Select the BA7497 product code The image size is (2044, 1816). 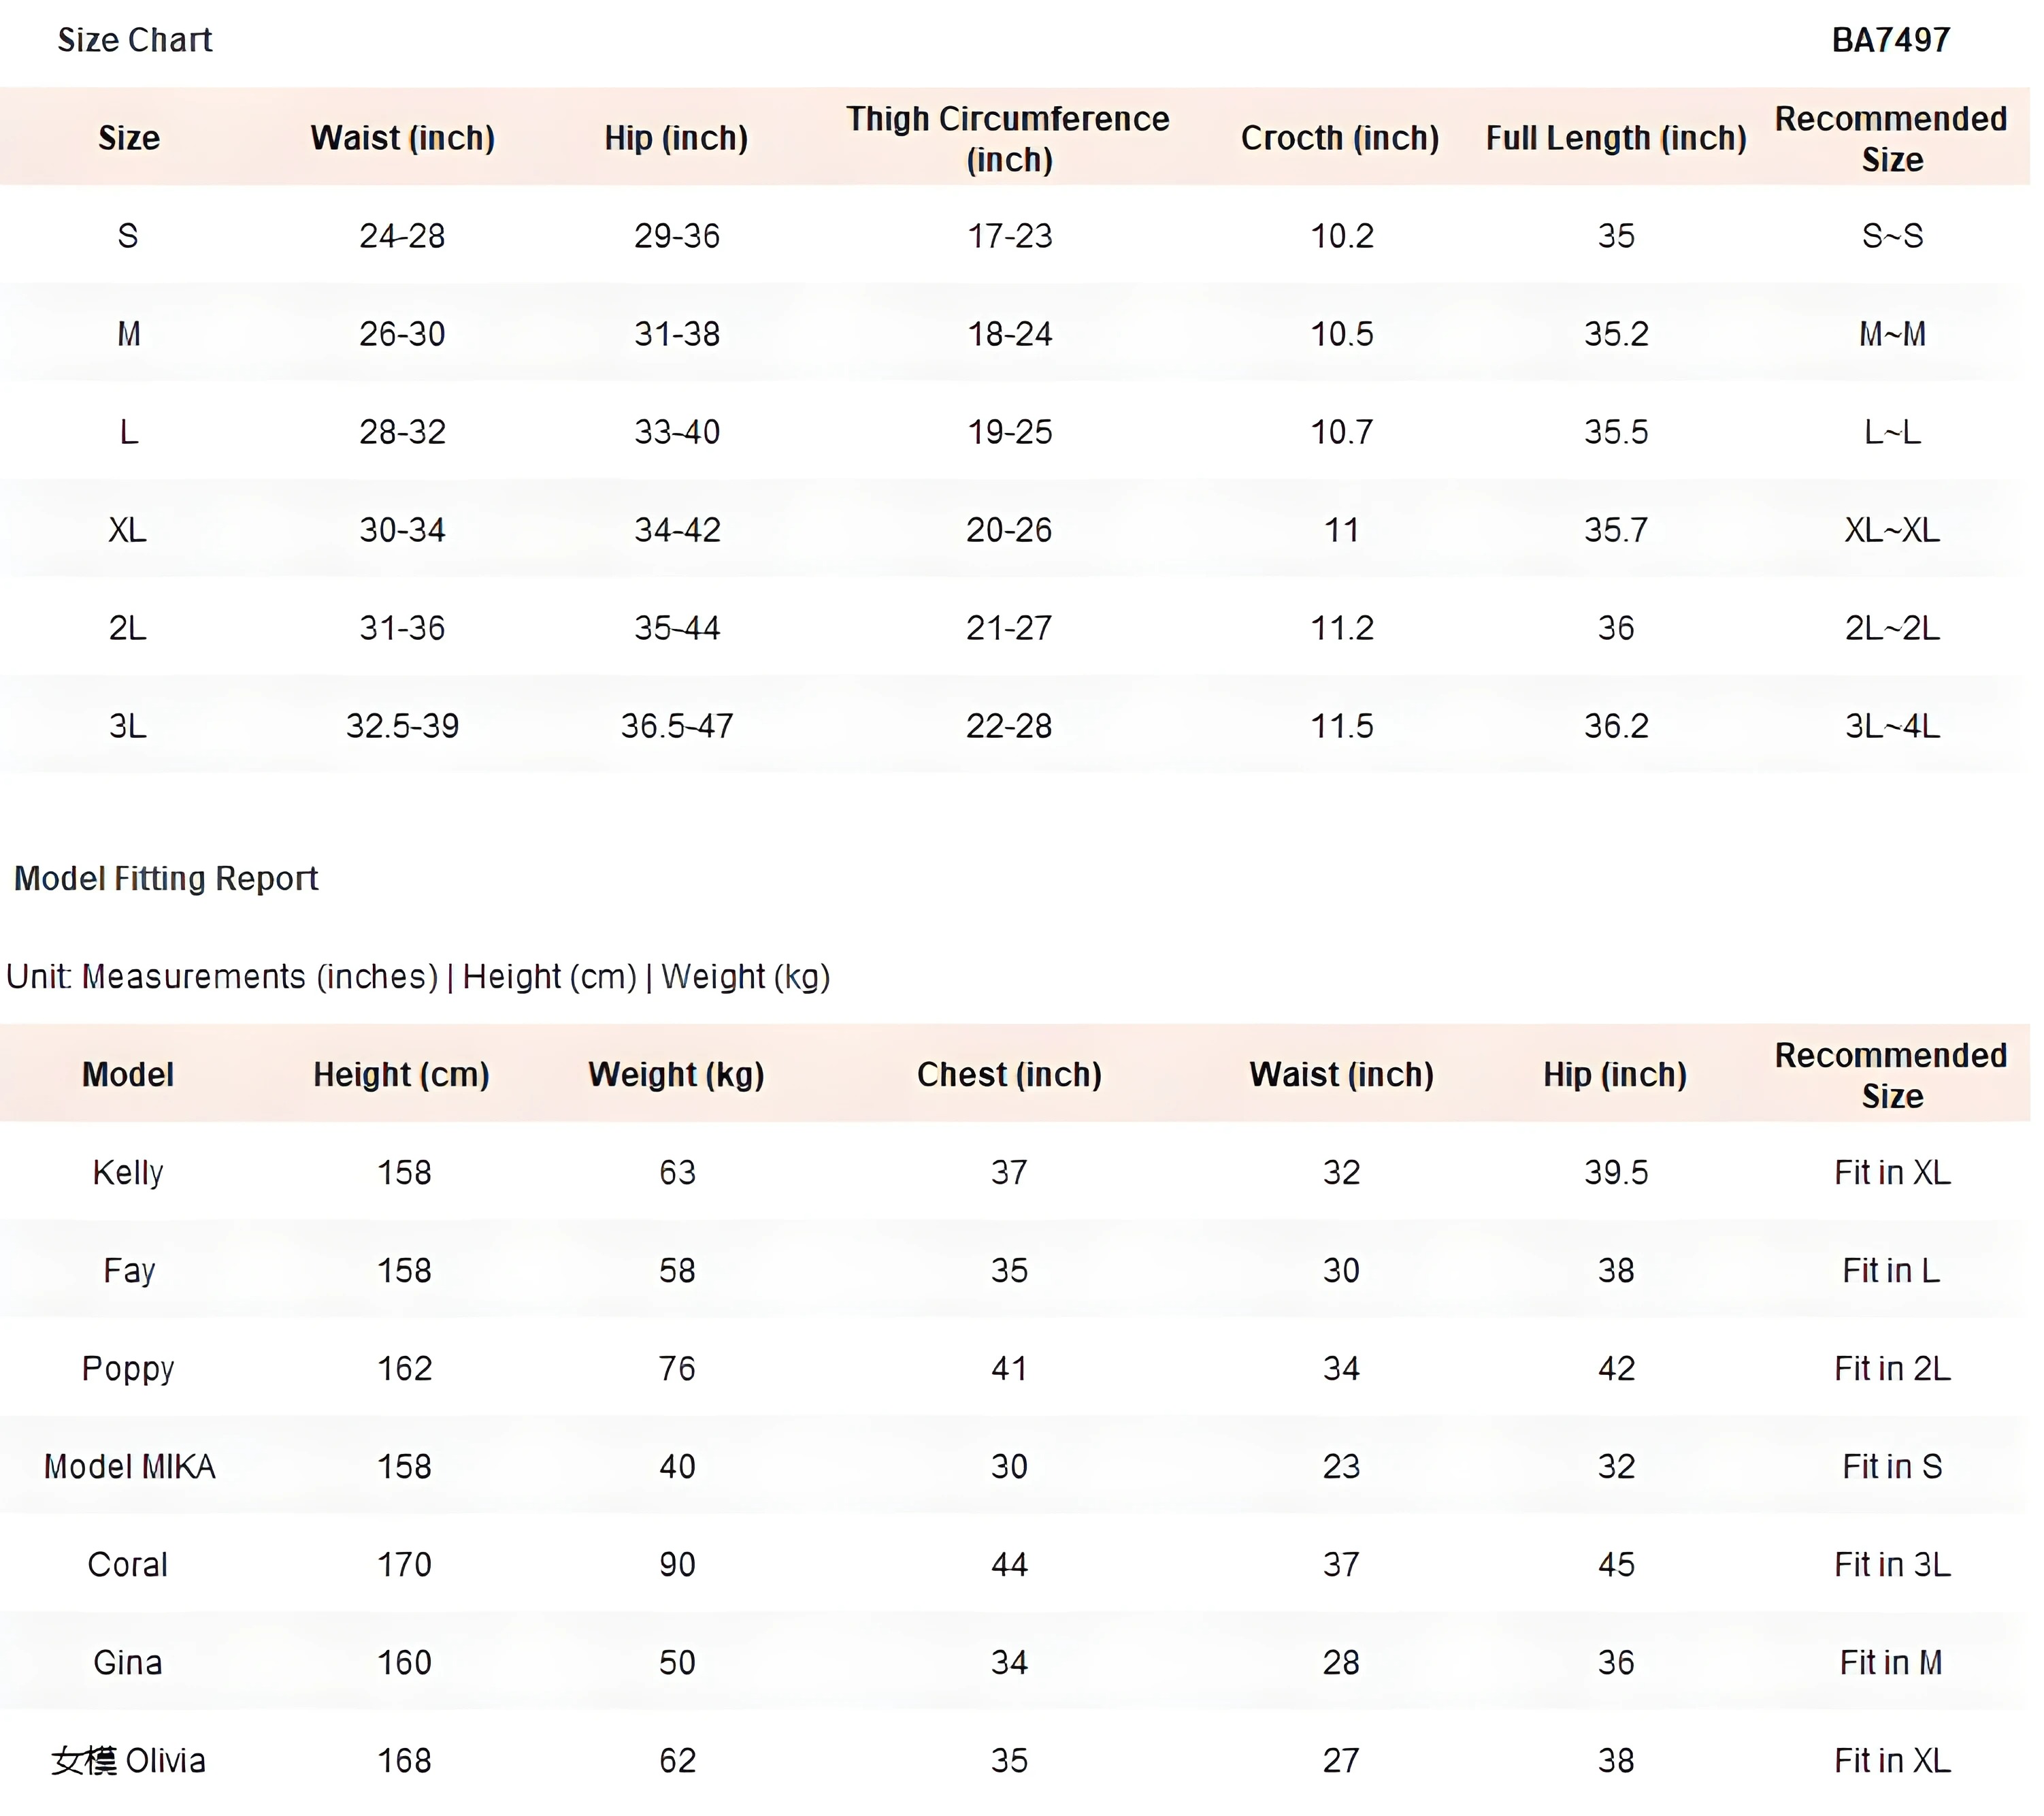(x=1891, y=40)
